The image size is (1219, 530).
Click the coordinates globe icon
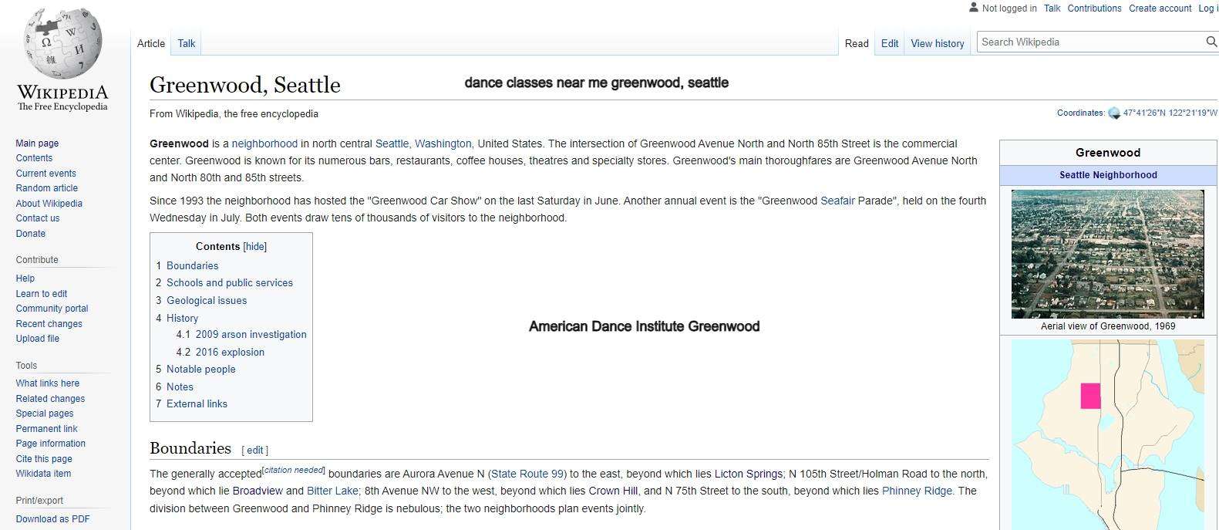pyautogui.click(x=1114, y=113)
